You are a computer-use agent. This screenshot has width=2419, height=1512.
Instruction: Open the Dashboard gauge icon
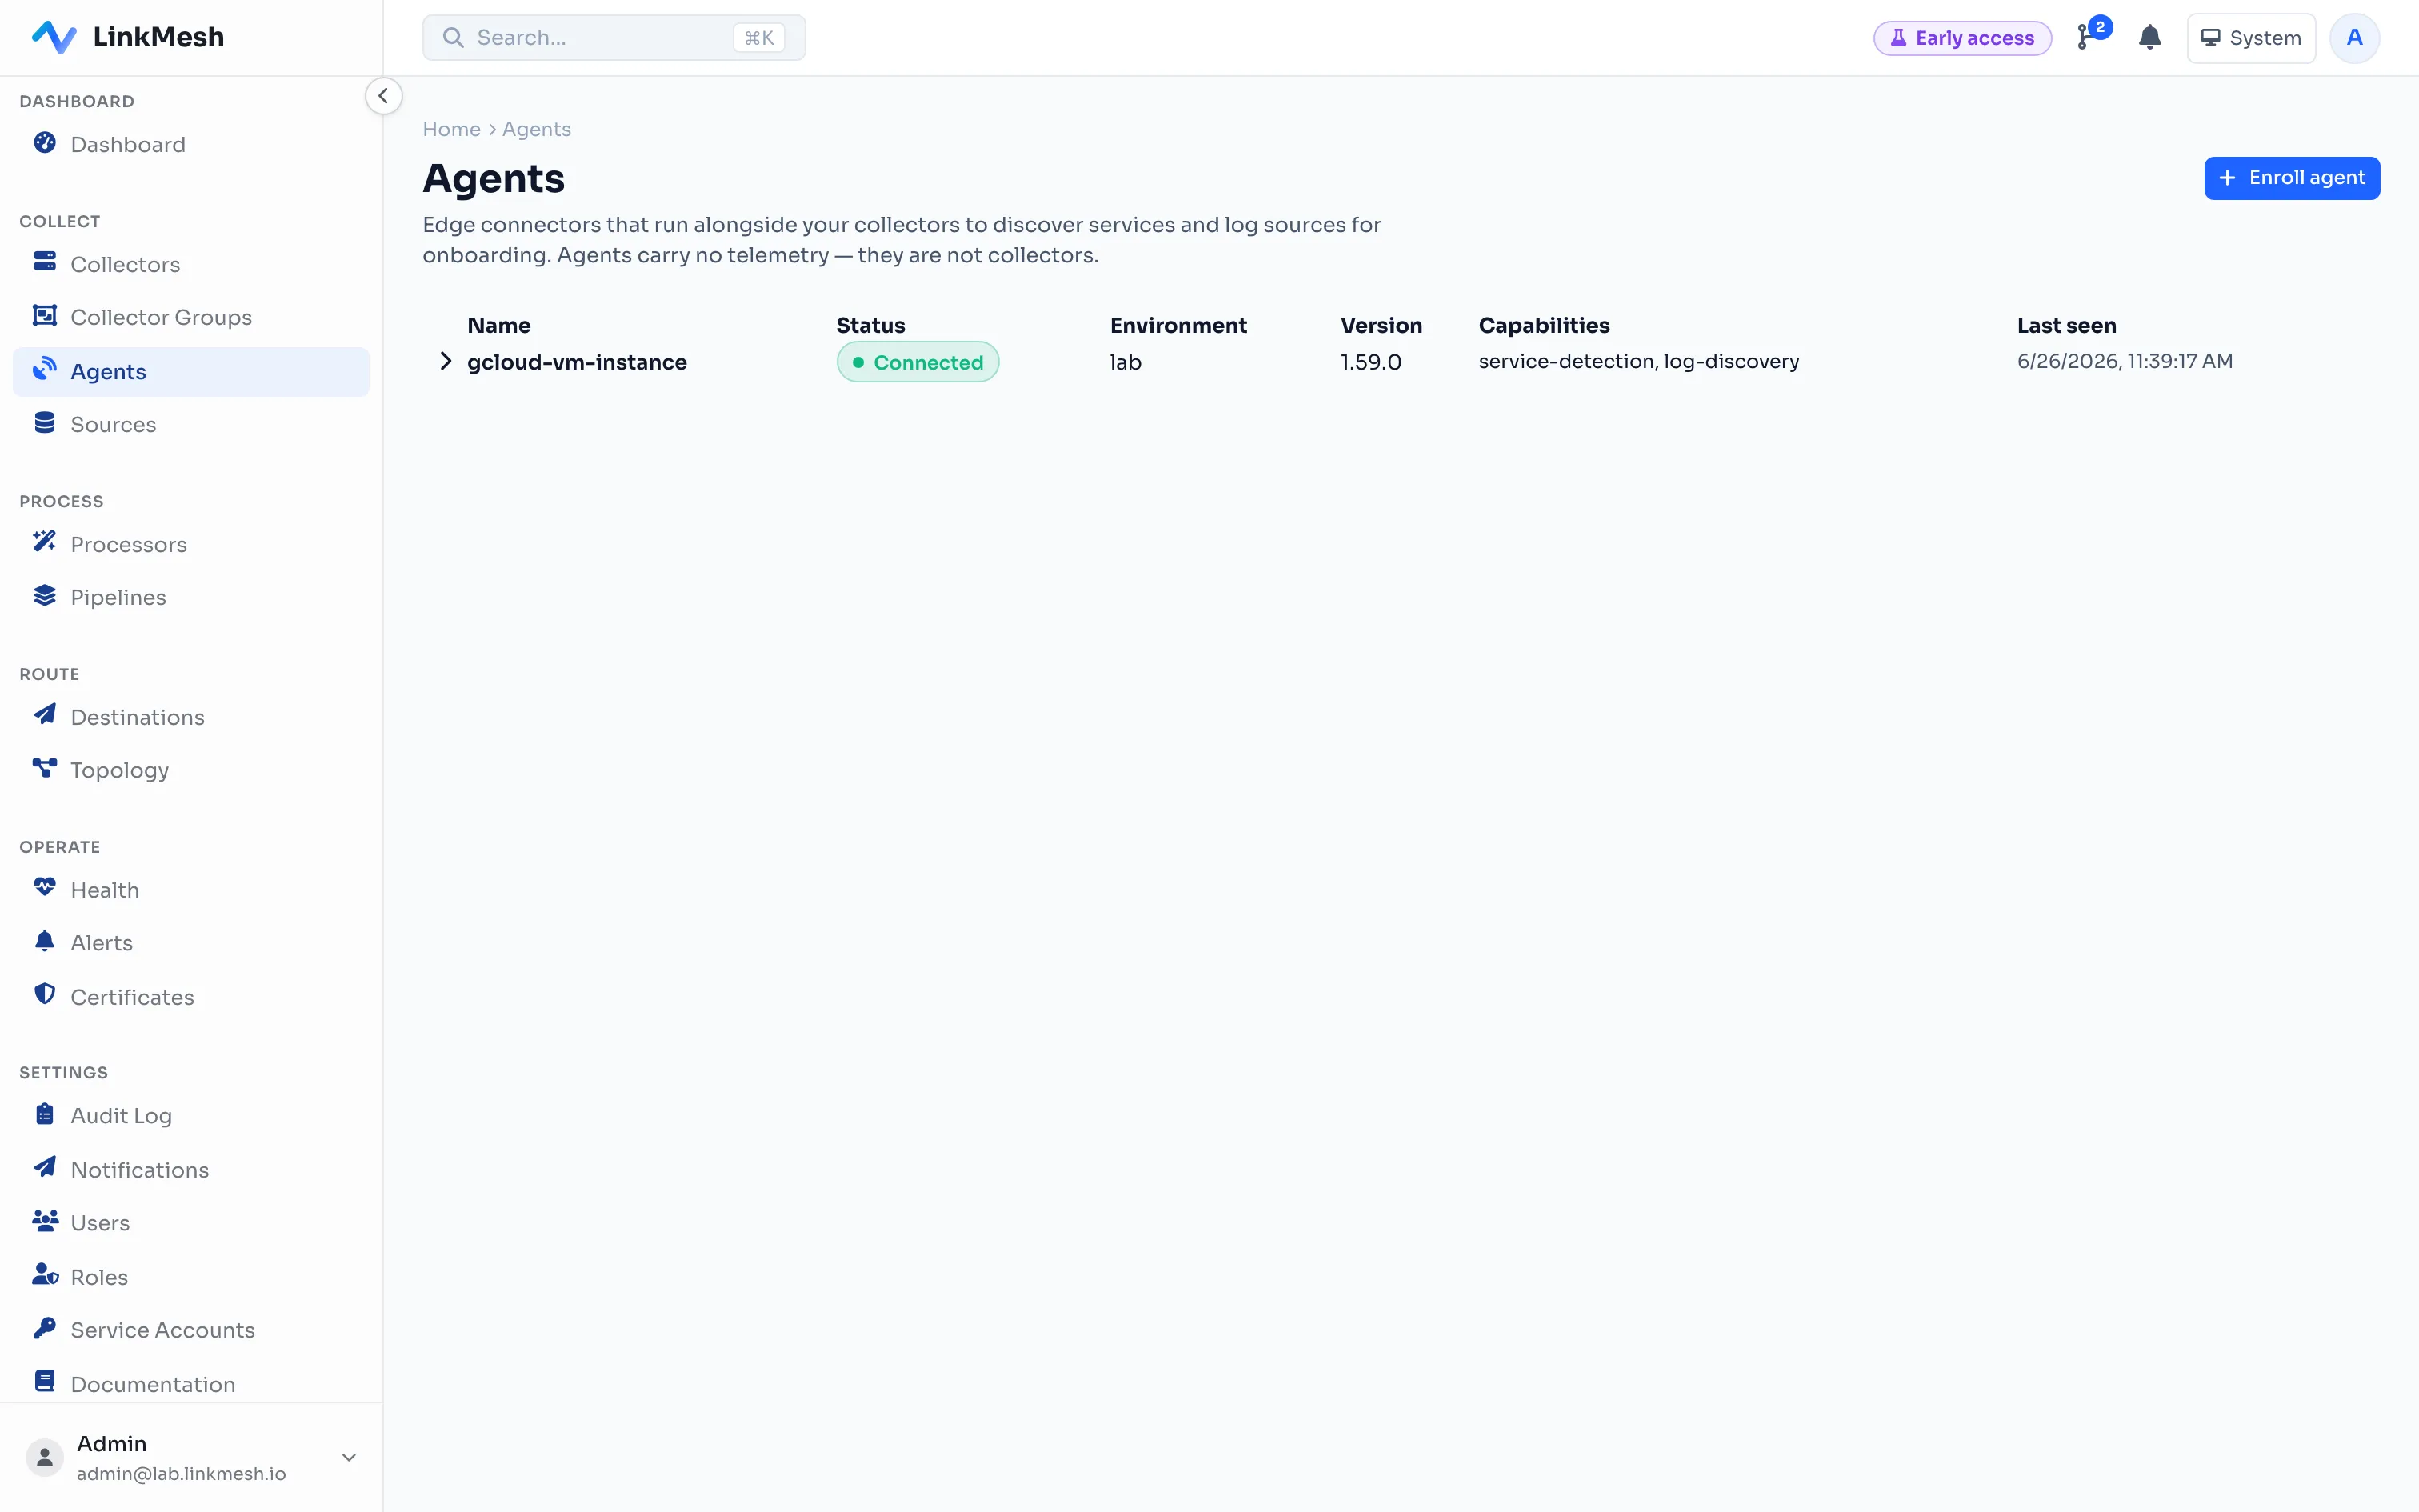(x=45, y=143)
